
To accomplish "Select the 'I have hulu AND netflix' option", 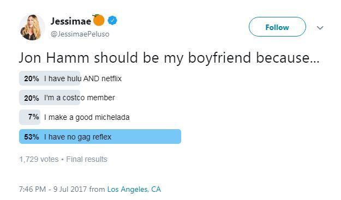I will (x=83, y=78).
